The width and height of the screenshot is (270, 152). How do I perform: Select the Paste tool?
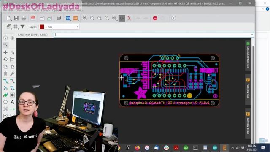12,67
